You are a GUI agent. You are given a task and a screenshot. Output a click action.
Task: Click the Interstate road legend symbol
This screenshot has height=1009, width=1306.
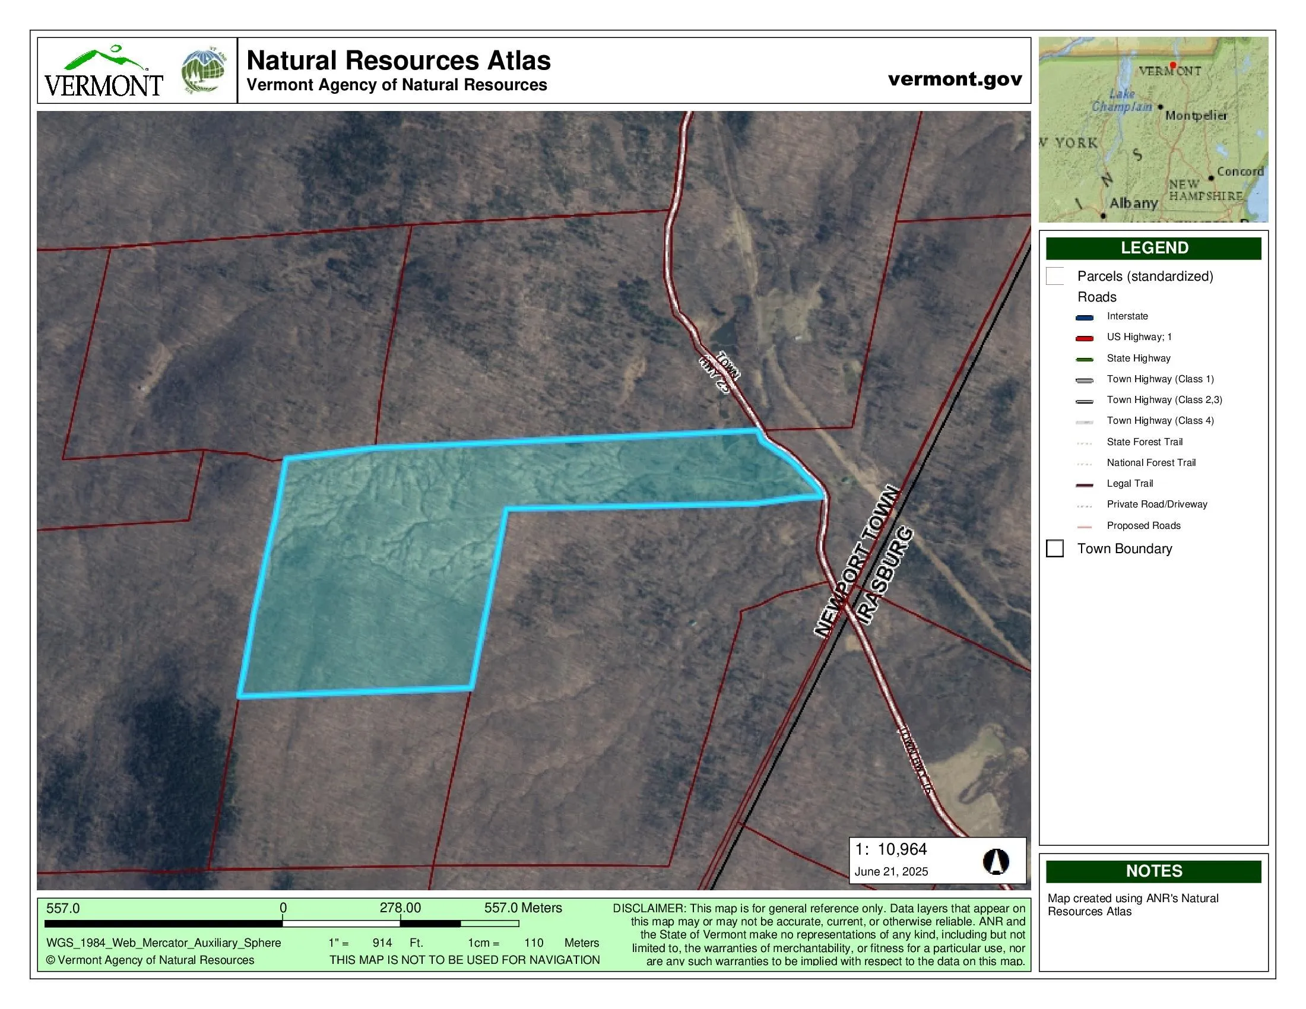point(1084,318)
